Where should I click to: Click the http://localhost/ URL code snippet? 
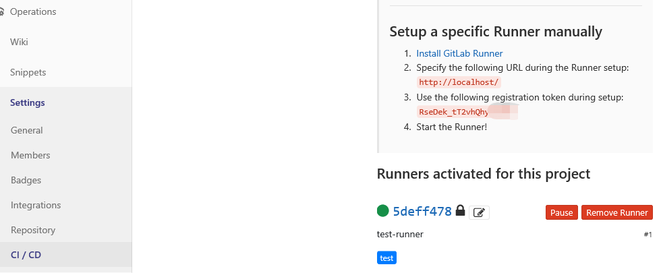(459, 82)
